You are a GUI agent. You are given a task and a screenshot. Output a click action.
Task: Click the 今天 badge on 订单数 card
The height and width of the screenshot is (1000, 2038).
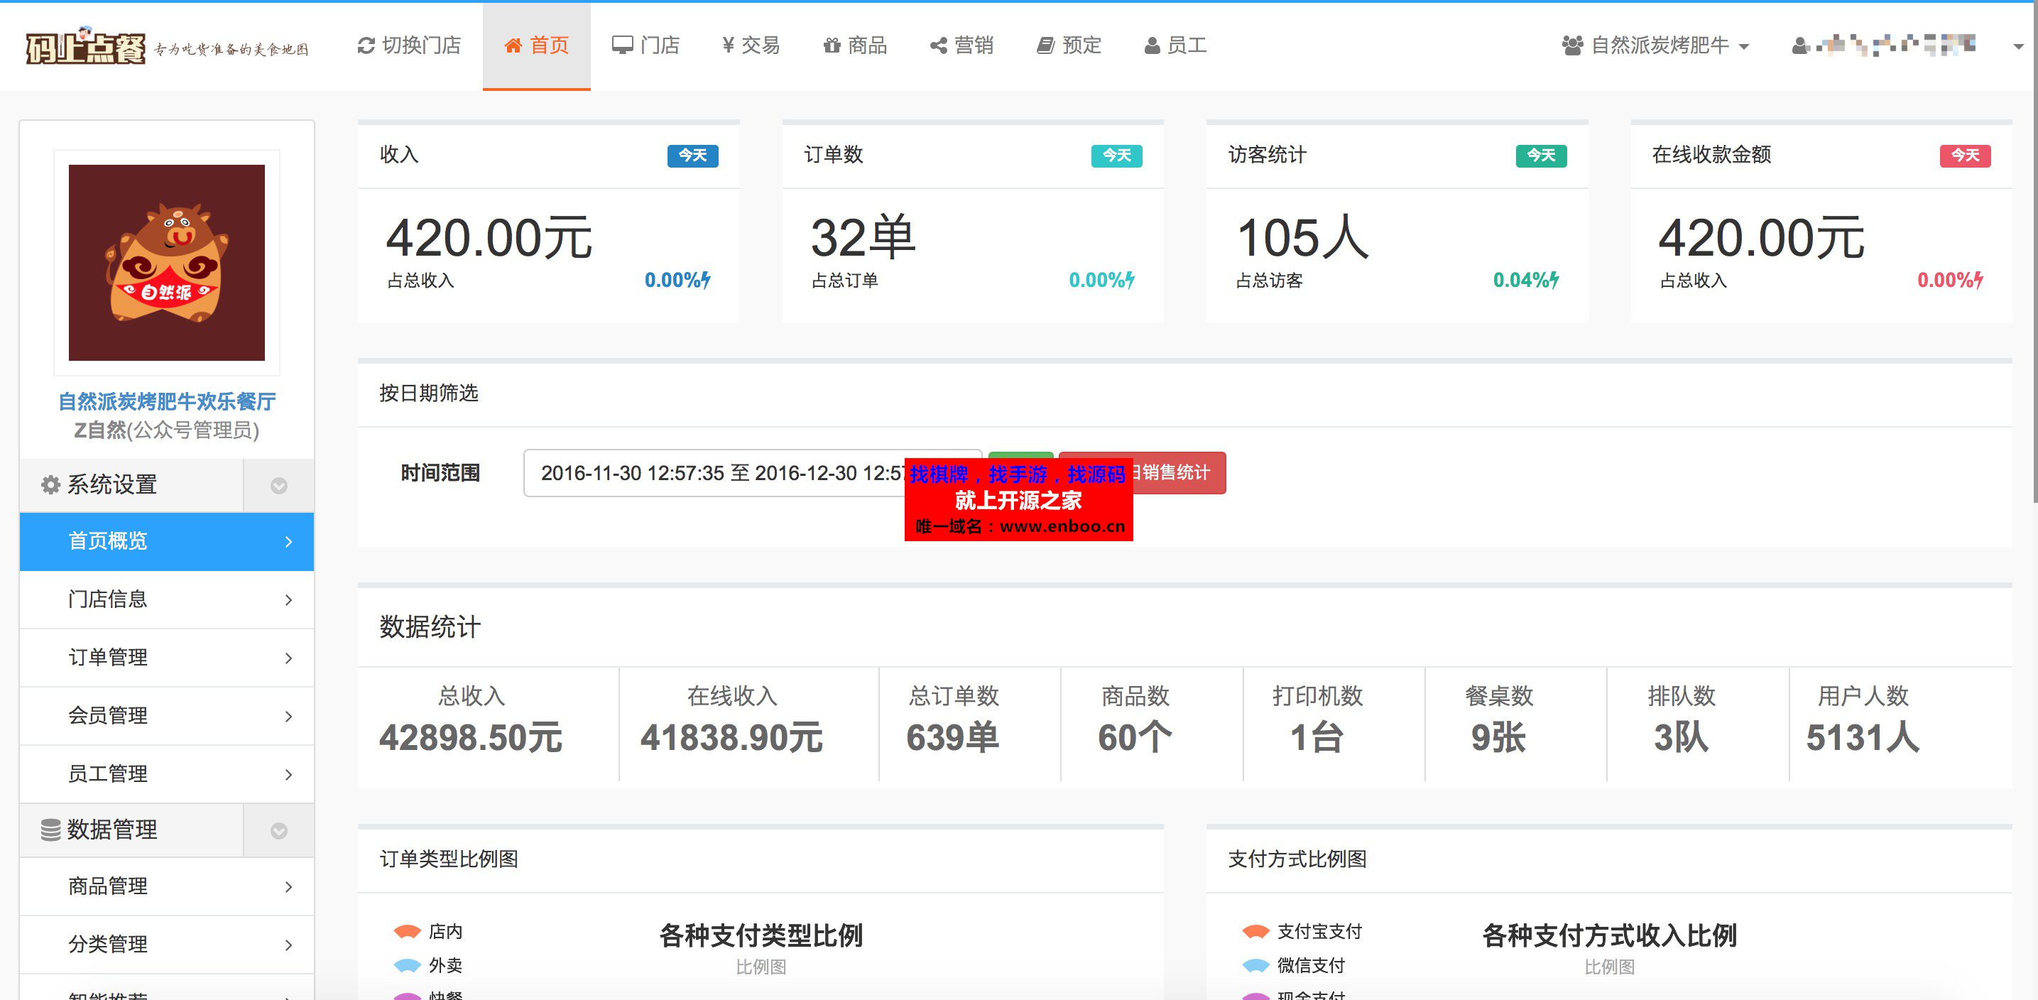pyautogui.click(x=1116, y=155)
